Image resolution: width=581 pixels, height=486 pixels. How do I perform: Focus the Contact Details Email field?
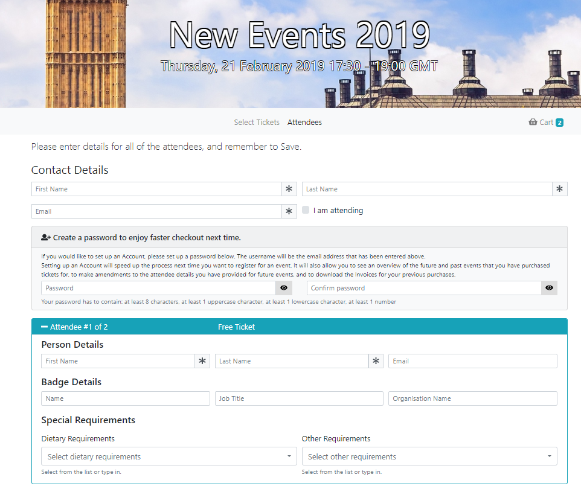coord(157,211)
